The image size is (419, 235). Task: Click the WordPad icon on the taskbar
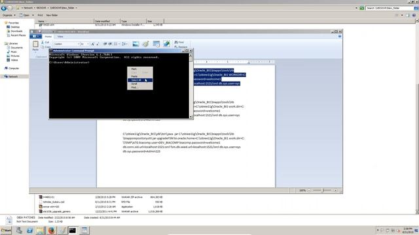pyautogui.click(x=84, y=230)
